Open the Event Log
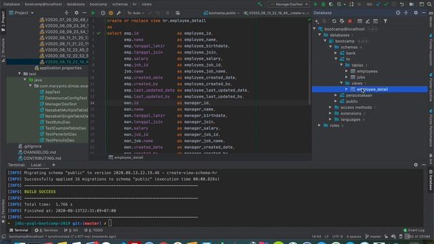 click(414, 230)
